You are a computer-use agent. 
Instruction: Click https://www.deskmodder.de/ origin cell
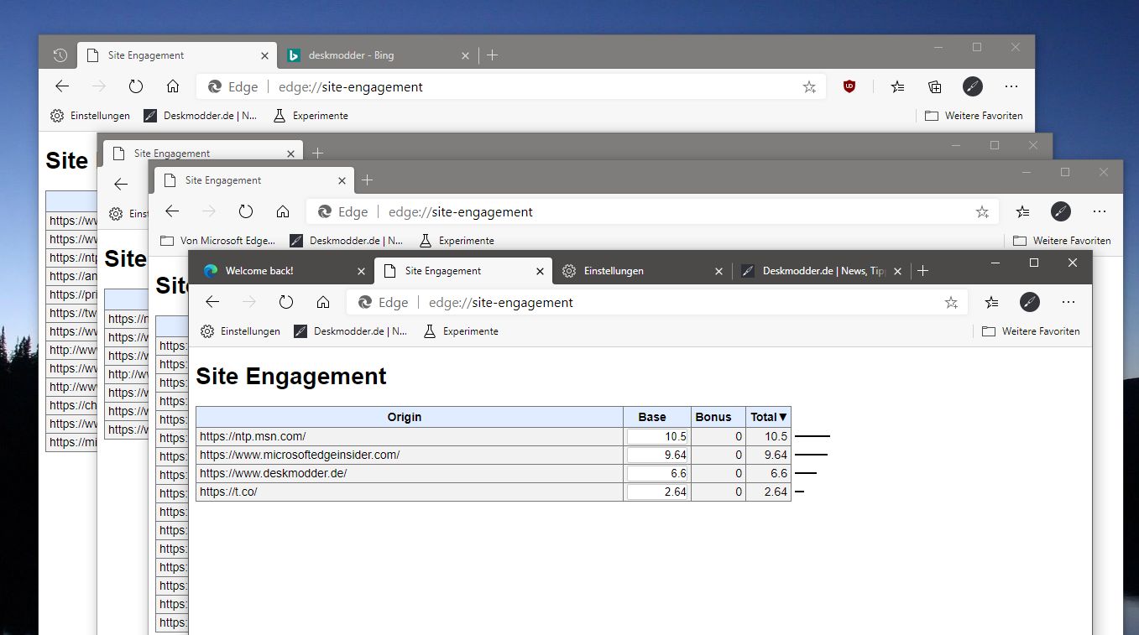click(x=410, y=473)
